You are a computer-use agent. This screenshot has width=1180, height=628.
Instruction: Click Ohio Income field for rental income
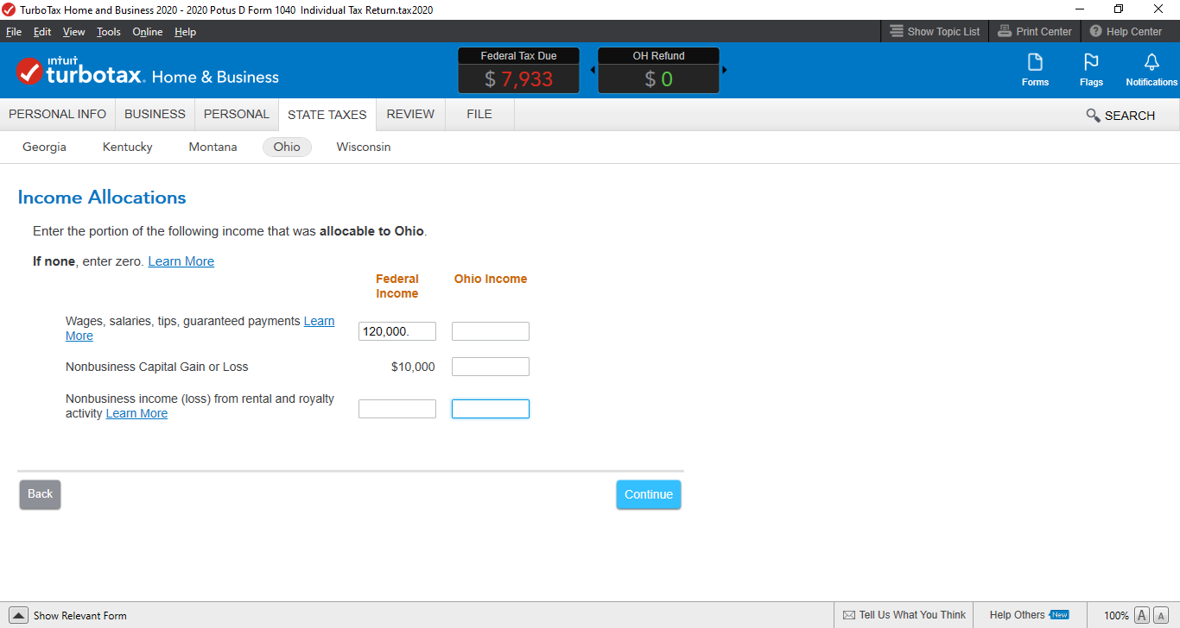click(491, 409)
